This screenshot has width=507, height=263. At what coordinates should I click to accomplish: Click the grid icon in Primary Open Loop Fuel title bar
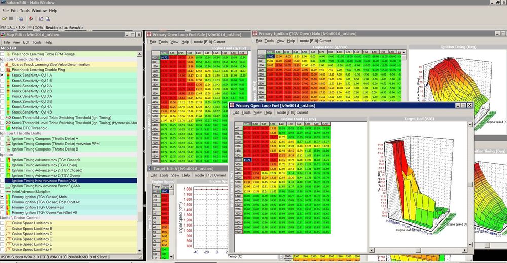[x=232, y=105]
